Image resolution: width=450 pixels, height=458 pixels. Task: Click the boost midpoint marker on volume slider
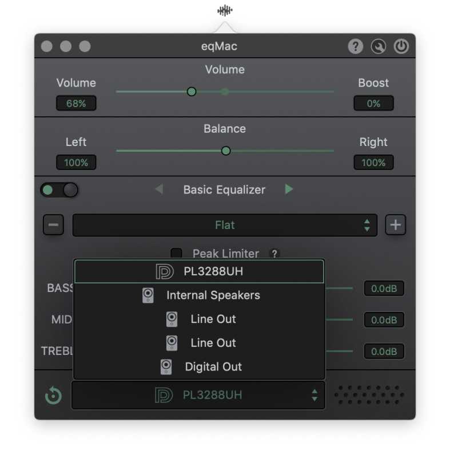(x=225, y=92)
